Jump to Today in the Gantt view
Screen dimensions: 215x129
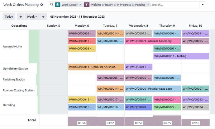point(9,17)
